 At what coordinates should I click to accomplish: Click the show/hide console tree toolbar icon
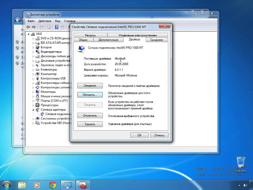click(x=41, y=27)
